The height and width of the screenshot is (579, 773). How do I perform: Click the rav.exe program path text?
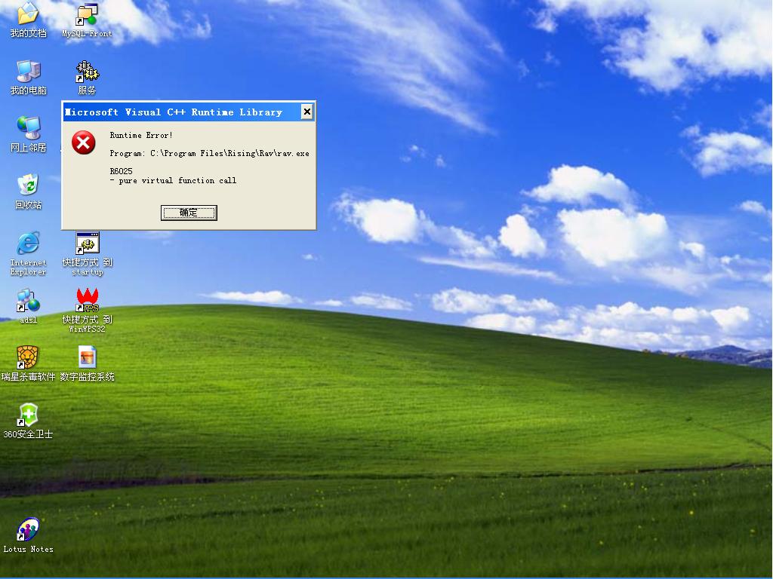pyautogui.click(x=210, y=153)
